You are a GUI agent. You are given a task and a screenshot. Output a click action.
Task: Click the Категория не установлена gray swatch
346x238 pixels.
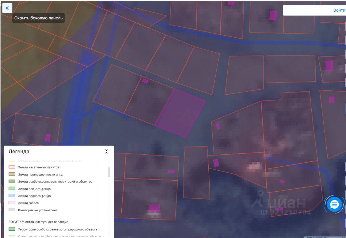[x=12, y=210]
